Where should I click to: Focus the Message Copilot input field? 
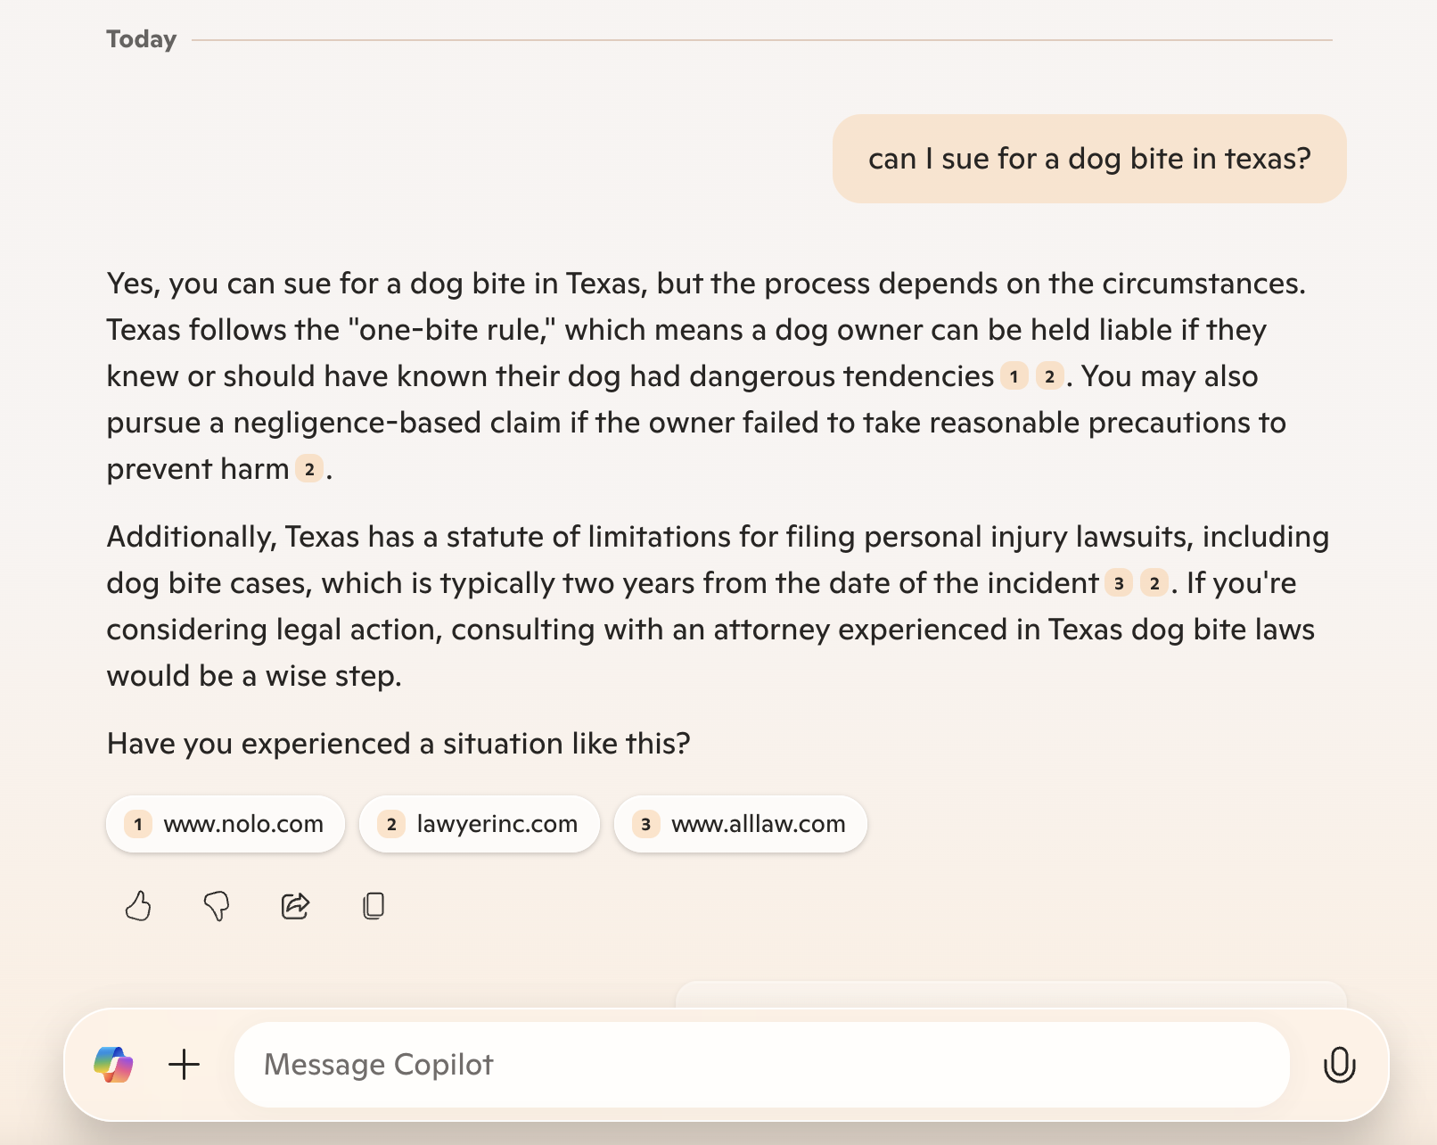(762, 1065)
